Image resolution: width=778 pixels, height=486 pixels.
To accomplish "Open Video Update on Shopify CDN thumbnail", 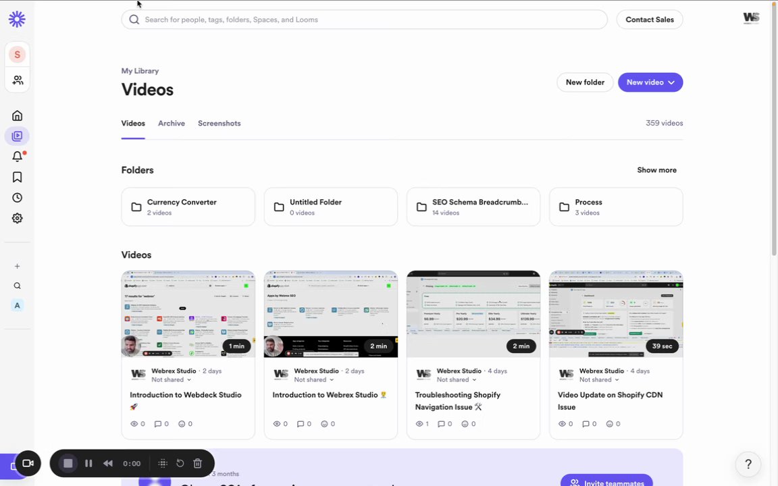I will [616, 314].
